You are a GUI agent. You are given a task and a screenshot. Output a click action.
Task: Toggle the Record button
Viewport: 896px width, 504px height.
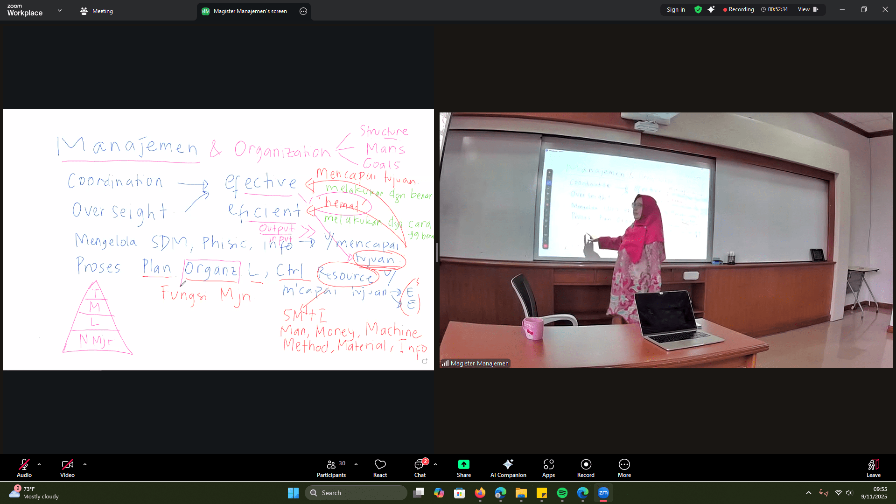point(586,468)
